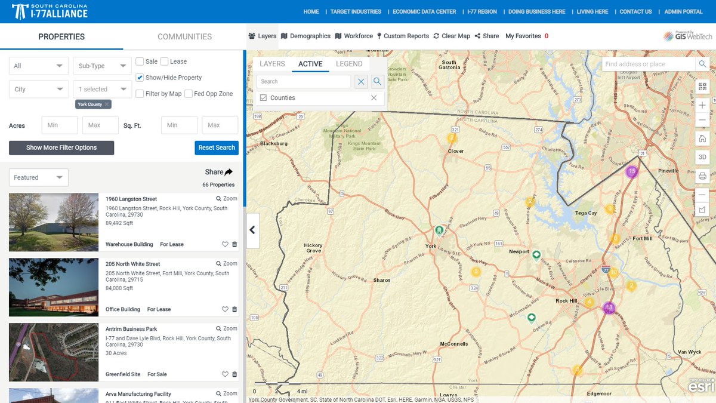Open the LEGEND tab in layer panel
The image size is (716, 403).
349,64
